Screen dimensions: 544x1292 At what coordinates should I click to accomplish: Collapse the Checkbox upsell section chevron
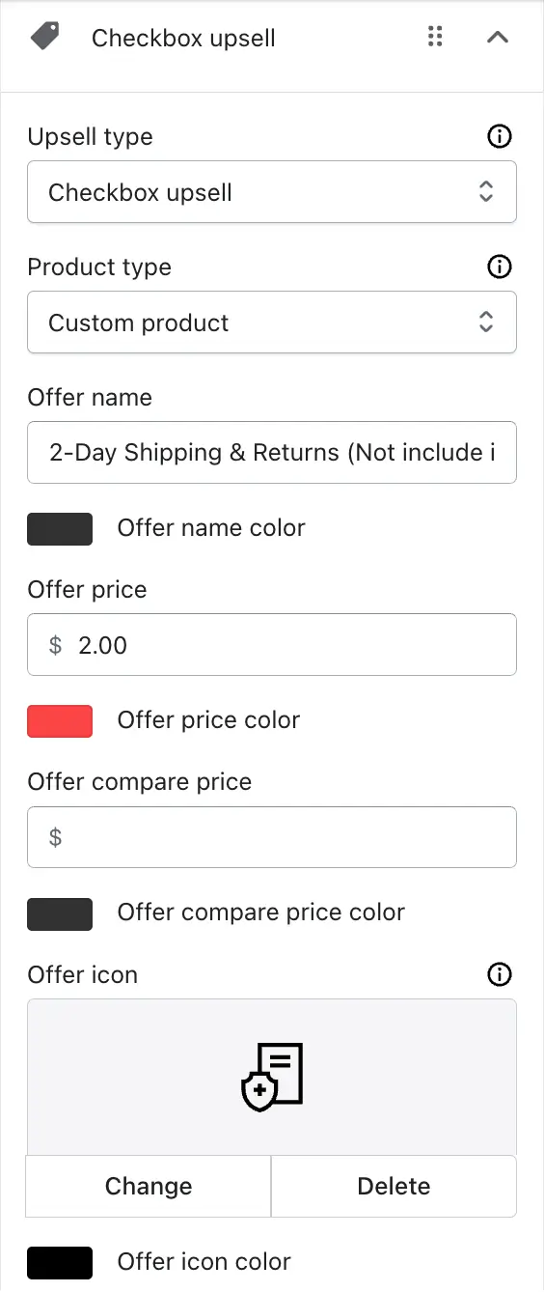pos(498,38)
